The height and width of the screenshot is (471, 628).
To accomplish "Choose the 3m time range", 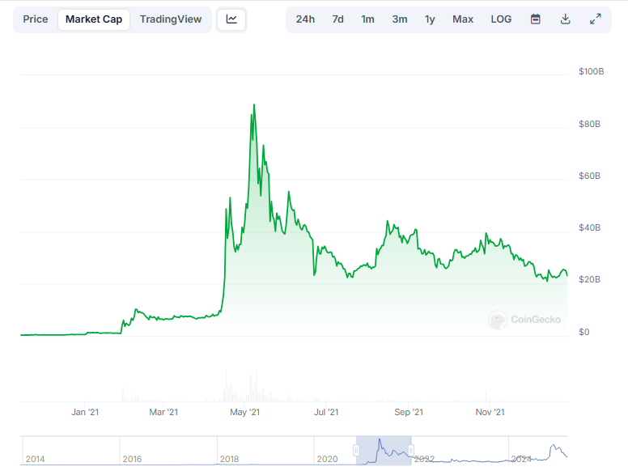I will tap(400, 19).
